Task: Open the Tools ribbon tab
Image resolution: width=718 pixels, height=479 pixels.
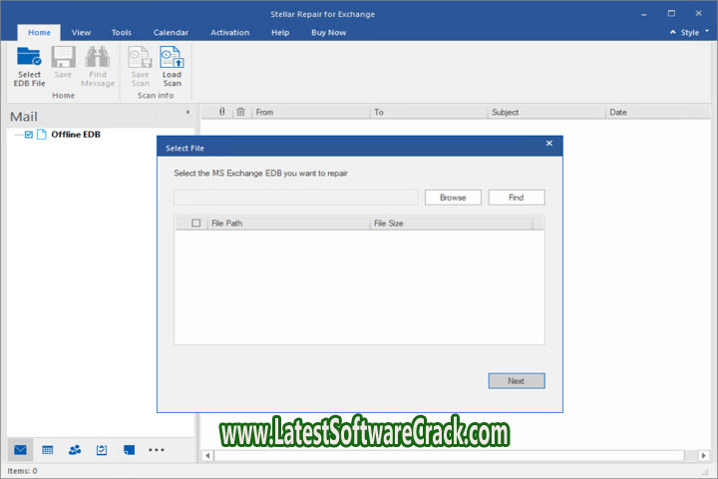Action: 122,33
